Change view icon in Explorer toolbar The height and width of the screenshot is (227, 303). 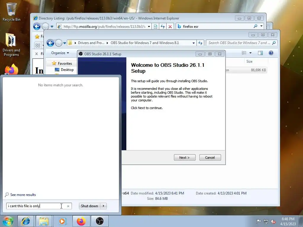[x=244, y=53]
